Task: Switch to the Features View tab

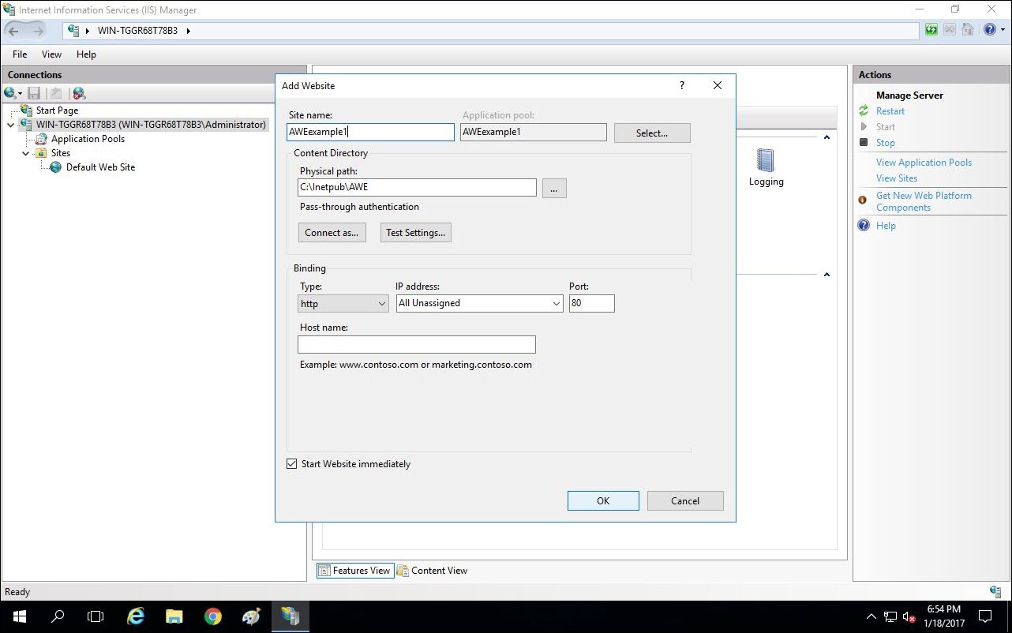Action: pos(355,571)
